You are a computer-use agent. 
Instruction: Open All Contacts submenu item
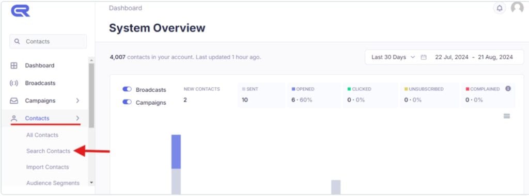pos(42,135)
